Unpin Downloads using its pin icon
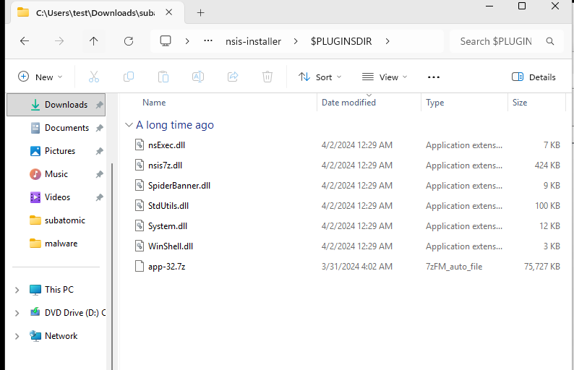The height and width of the screenshot is (370, 574). tap(99, 105)
